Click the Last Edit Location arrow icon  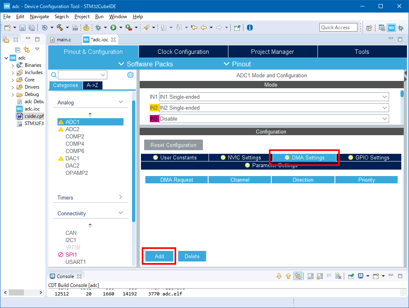tap(194, 28)
